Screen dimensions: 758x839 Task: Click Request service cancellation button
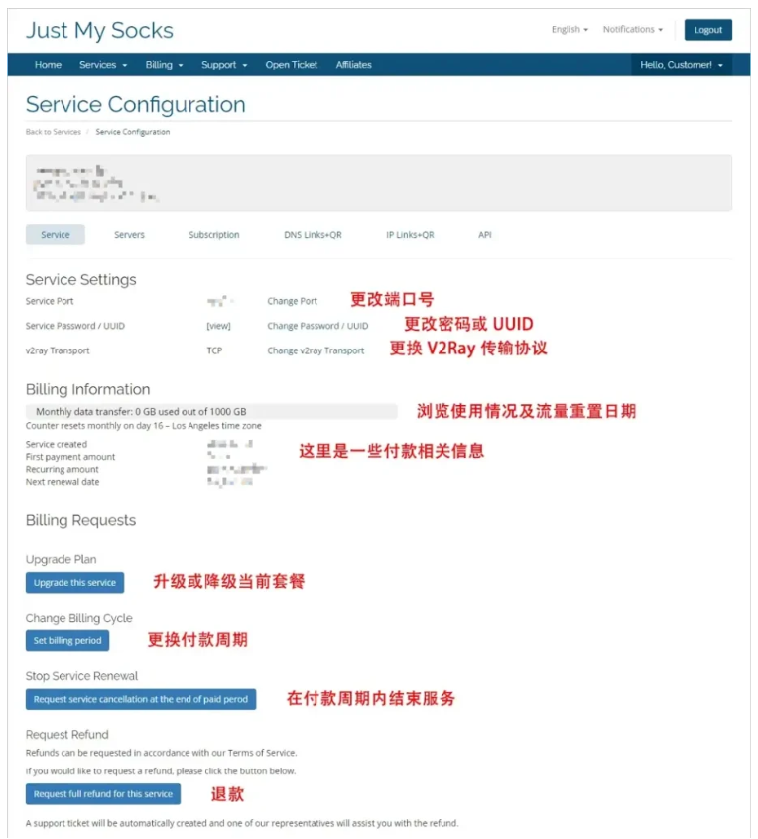tap(141, 699)
